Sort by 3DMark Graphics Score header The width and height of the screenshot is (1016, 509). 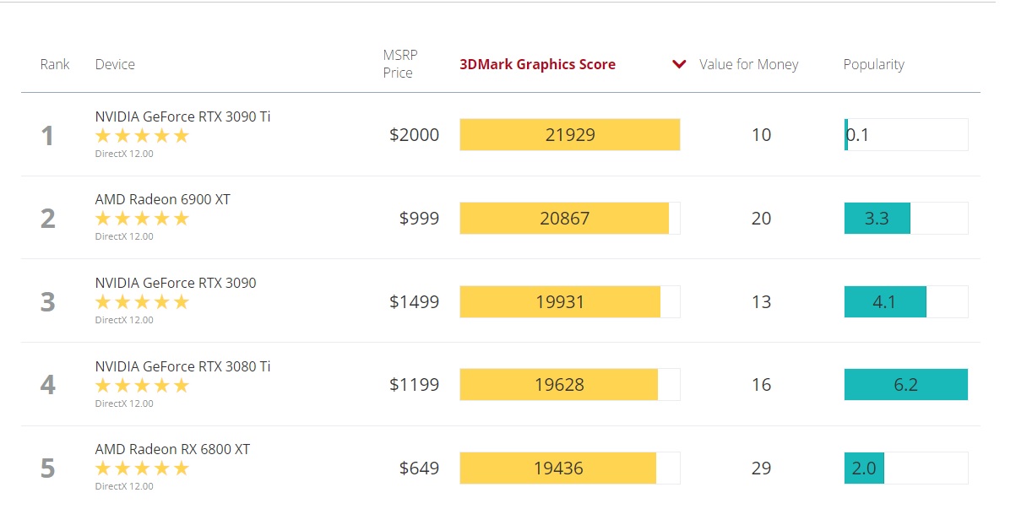tap(537, 65)
